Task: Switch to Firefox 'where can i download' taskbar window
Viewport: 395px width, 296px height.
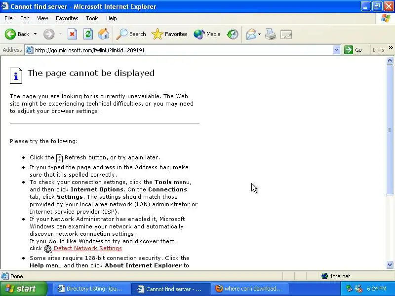Action: (249, 289)
